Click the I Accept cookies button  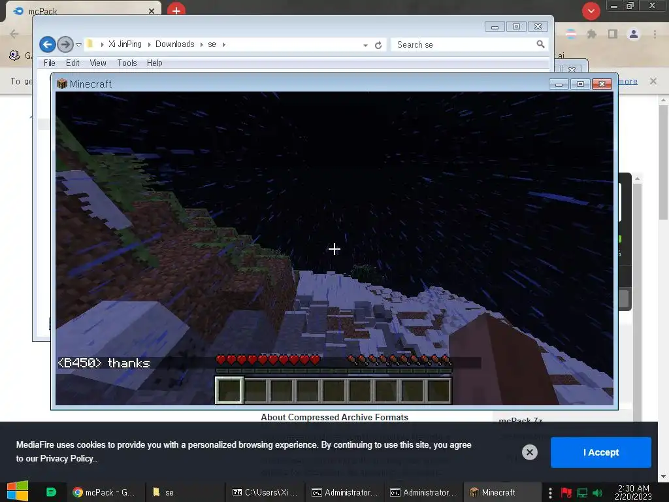point(601,452)
